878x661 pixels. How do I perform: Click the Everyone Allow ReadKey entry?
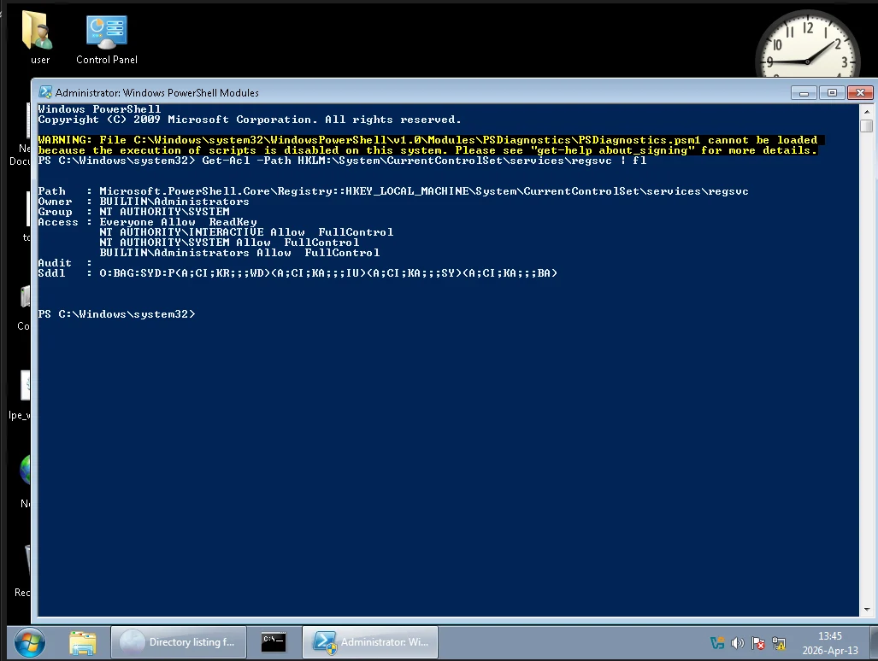[x=178, y=223]
